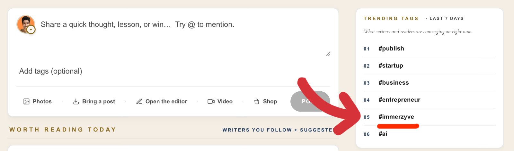
Task: Click the pencil icon for Open the editor
Action: [139, 102]
